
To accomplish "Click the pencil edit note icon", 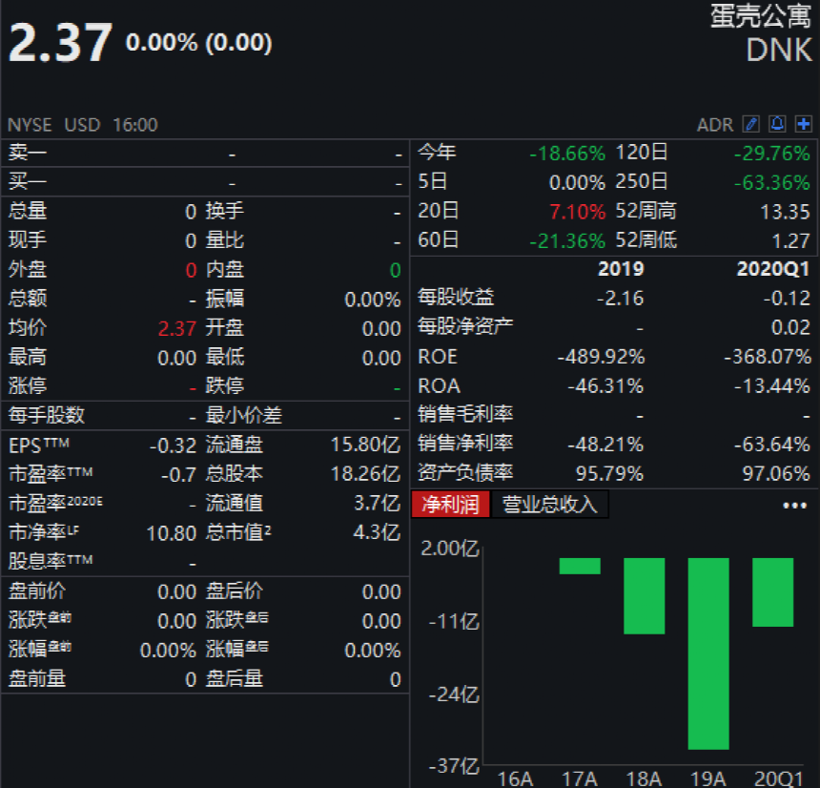I will [751, 124].
